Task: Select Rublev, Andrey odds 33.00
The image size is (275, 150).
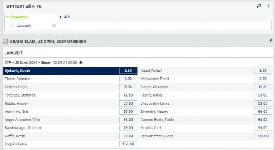Action: 128,103
